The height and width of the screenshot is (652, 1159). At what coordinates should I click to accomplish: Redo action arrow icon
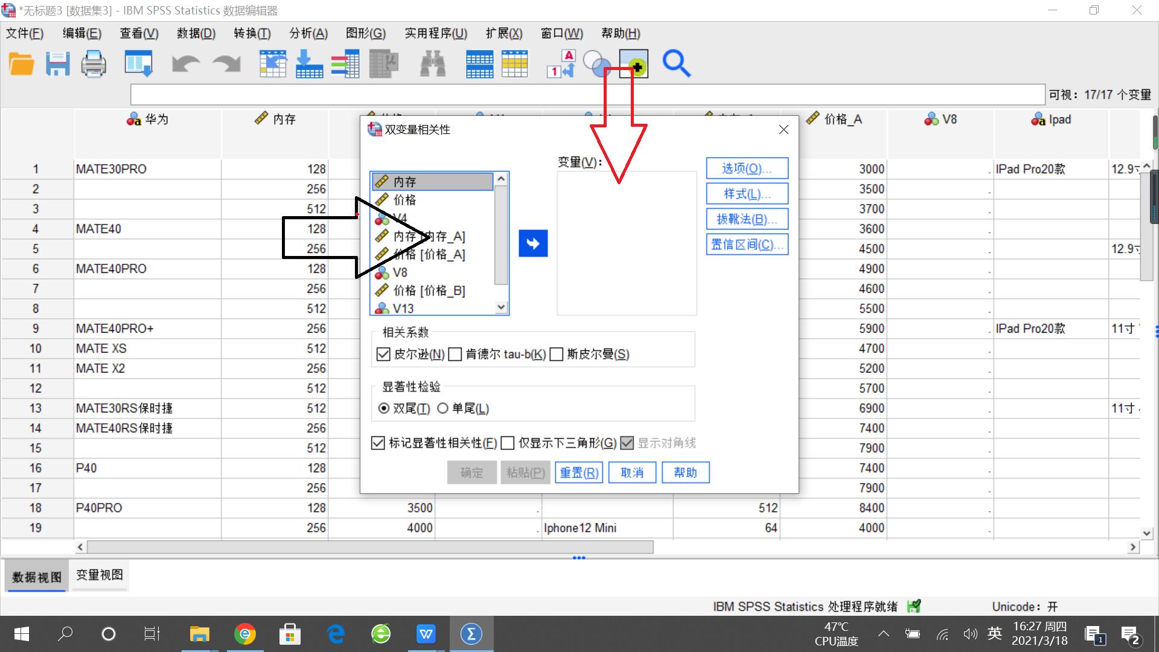click(x=228, y=64)
